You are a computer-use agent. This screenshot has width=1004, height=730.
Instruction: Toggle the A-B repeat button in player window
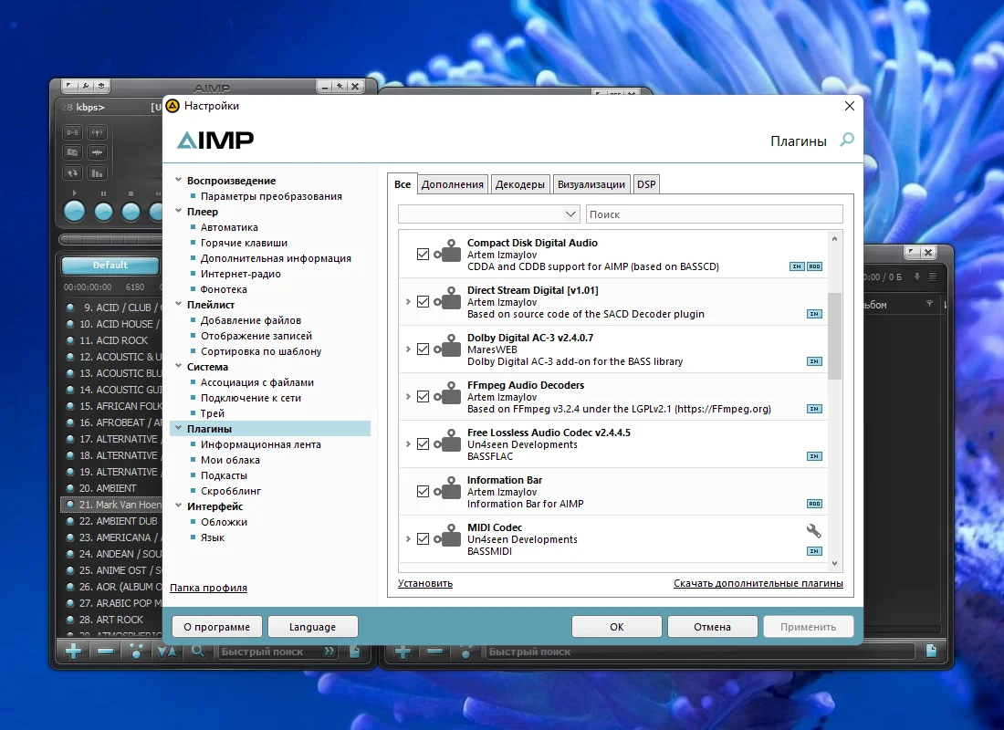coord(72,132)
